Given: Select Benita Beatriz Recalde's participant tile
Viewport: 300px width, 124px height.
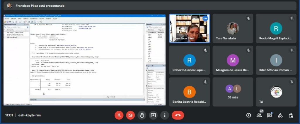Looking at the screenshot, I should click(190, 92).
